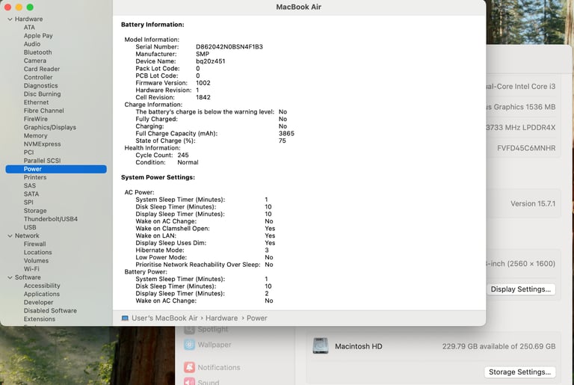Viewport: 574px width, 385px height.
Task: Select Disc Burning entry
Action: [42, 94]
